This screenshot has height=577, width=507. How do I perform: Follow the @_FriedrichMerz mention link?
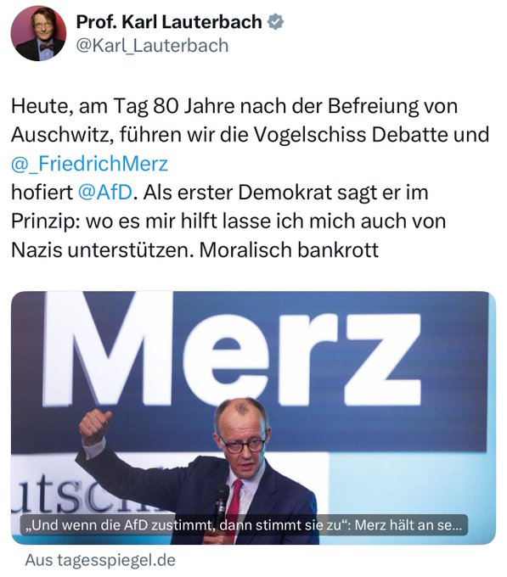tap(89, 164)
